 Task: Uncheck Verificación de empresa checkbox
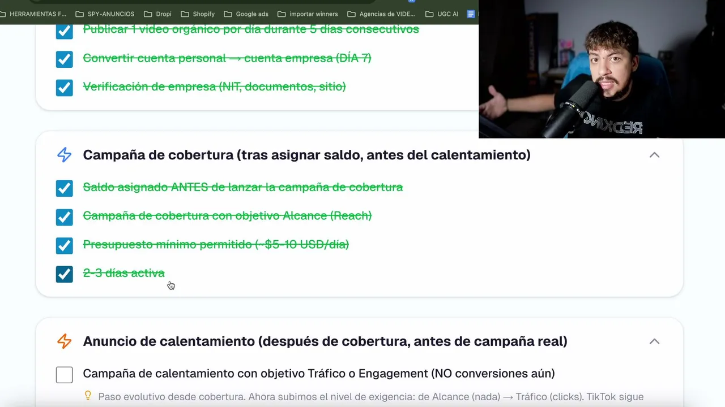[x=65, y=87]
